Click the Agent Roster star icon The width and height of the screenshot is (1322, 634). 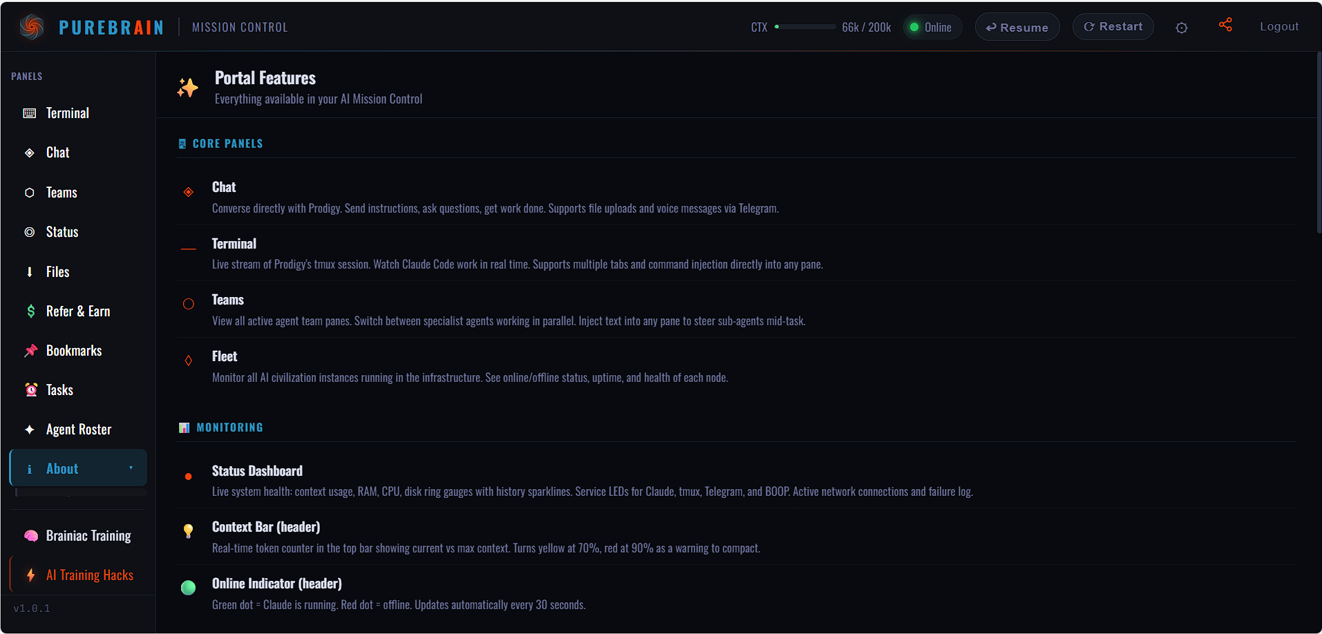click(30, 430)
